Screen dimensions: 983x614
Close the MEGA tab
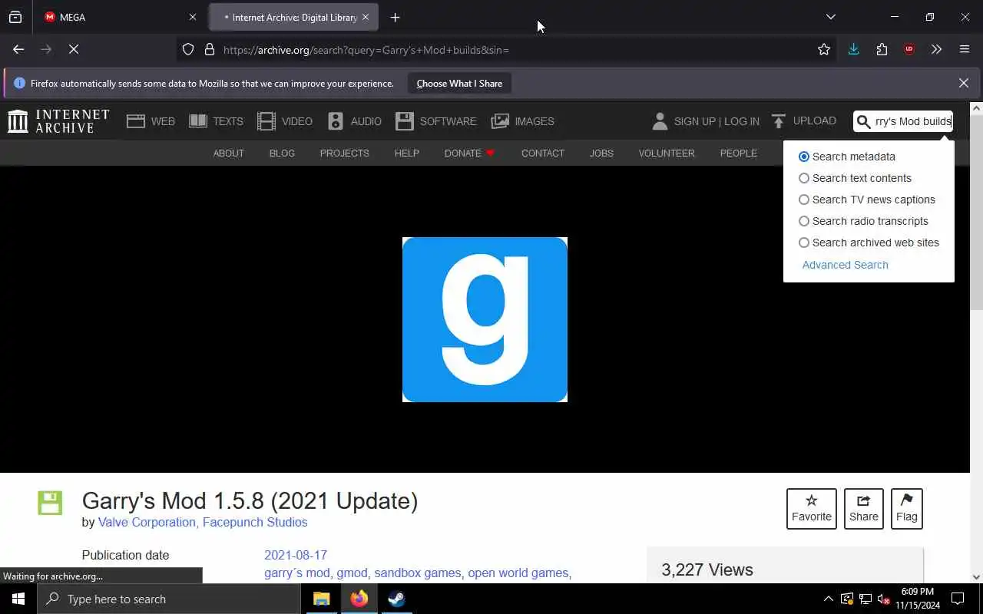pyautogui.click(x=193, y=17)
